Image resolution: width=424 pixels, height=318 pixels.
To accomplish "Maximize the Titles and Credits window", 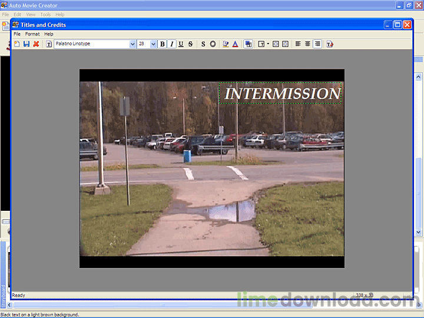I will point(397,25).
